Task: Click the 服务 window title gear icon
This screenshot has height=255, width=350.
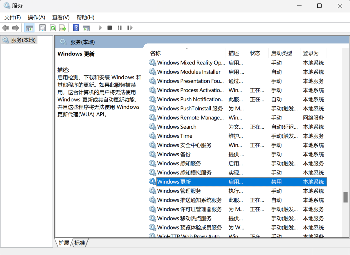Action: (x=7, y=6)
